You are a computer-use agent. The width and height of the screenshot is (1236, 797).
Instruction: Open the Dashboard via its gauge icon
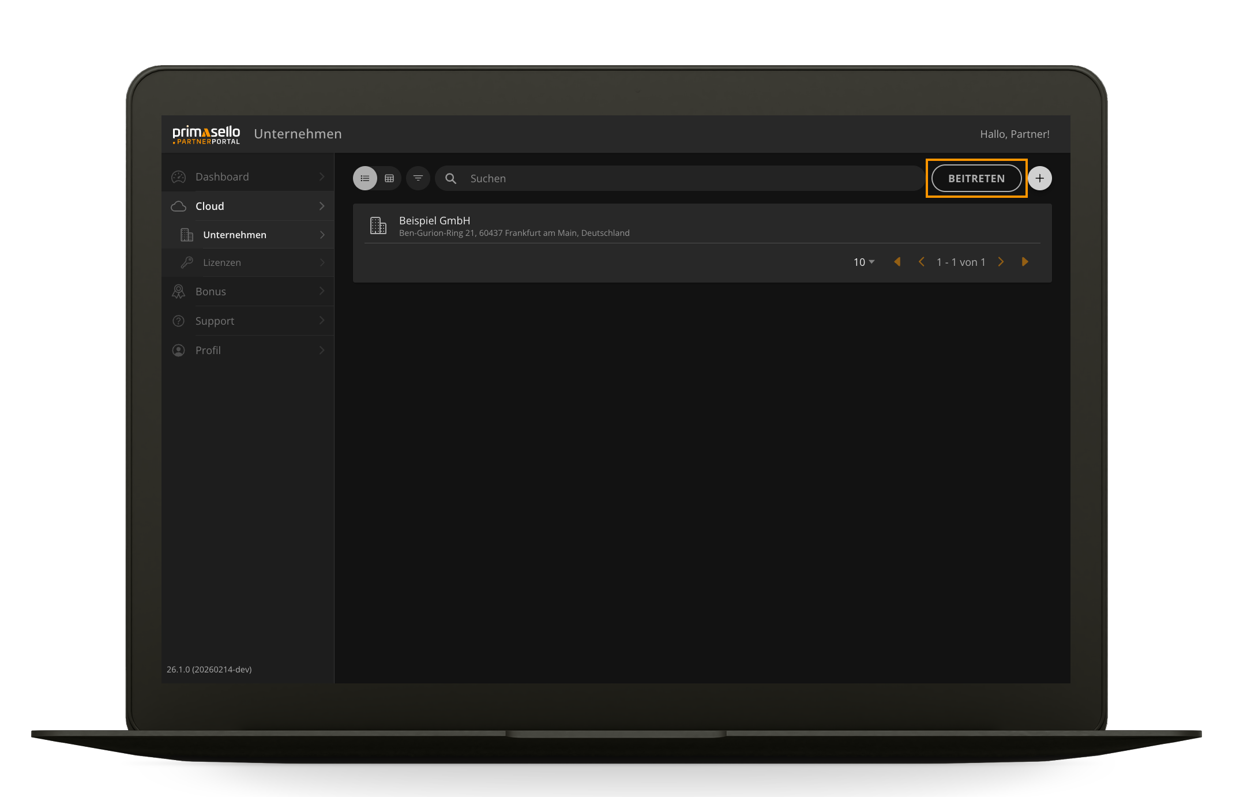178,176
